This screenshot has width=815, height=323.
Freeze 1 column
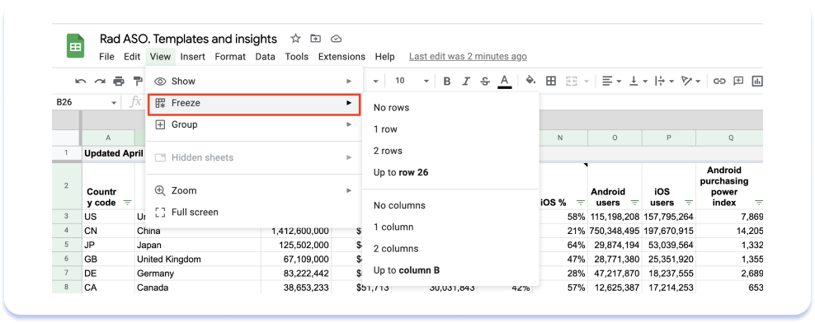pos(450,227)
